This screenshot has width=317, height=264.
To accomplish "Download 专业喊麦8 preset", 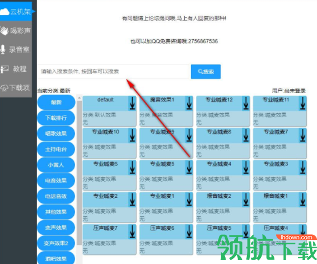I will tap(246, 135).
